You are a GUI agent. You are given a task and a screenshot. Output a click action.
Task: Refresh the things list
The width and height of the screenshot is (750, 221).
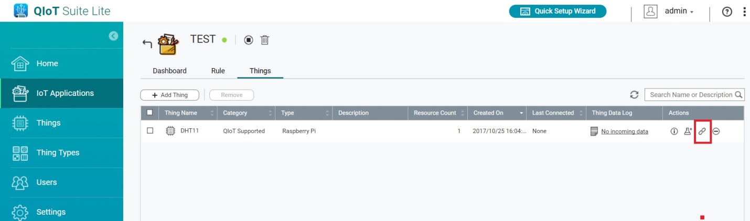point(634,95)
